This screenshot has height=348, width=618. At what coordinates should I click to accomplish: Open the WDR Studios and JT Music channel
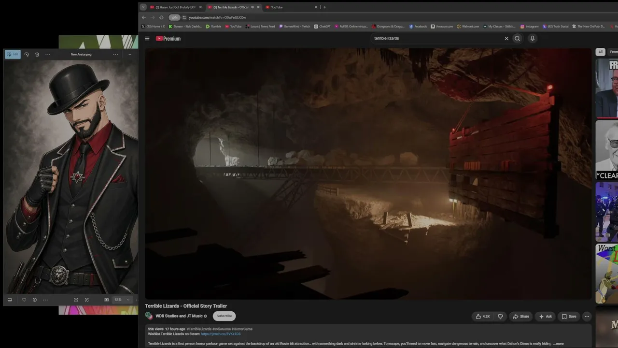tap(179, 316)
